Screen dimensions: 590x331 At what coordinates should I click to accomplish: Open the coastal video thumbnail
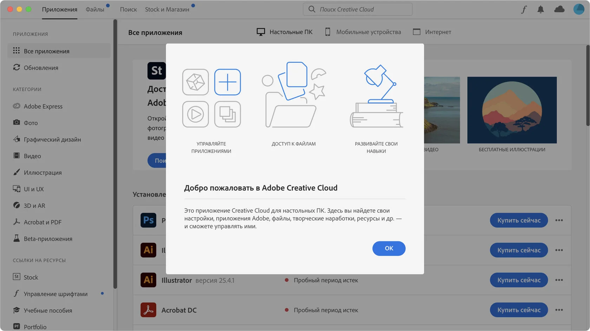tap(442, 110)
